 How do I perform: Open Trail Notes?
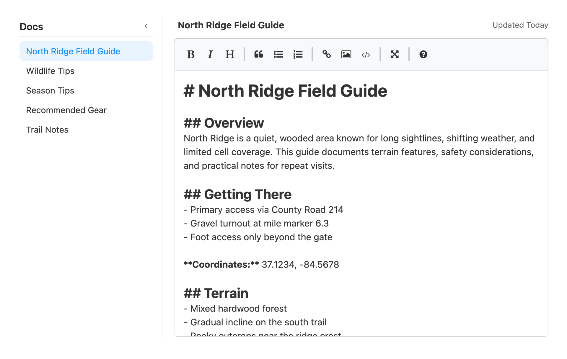47,129
